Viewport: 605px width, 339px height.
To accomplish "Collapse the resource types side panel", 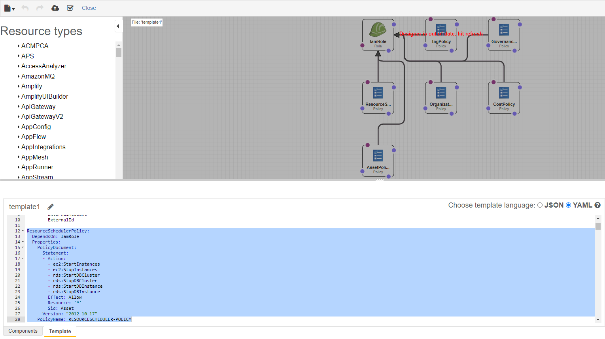I will click(x=118, y=26).
